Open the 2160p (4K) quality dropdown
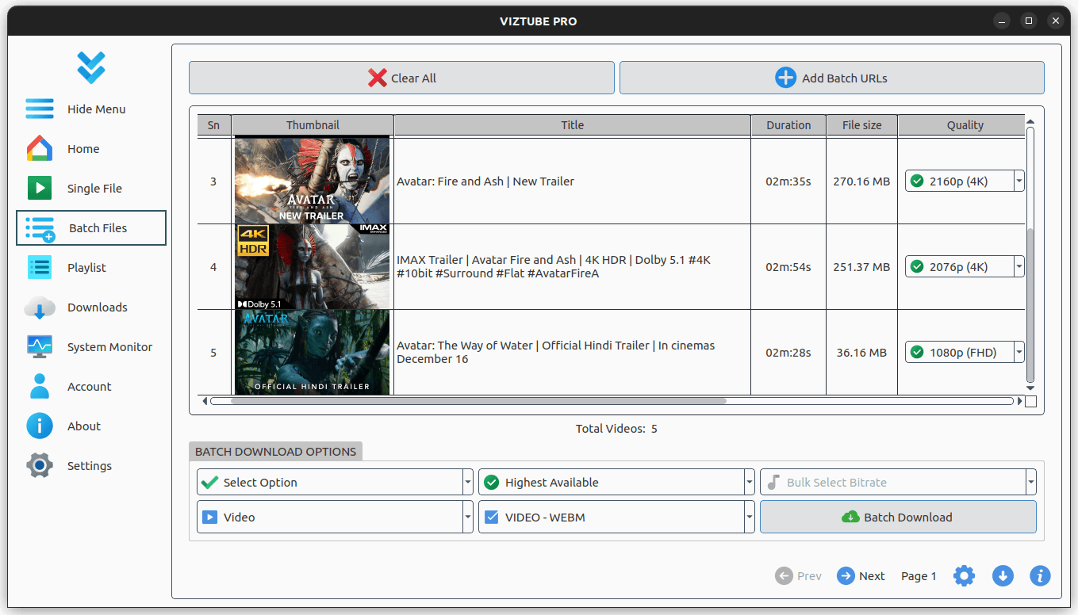Viewport: 1078px width, 615px height. (965, 181)
